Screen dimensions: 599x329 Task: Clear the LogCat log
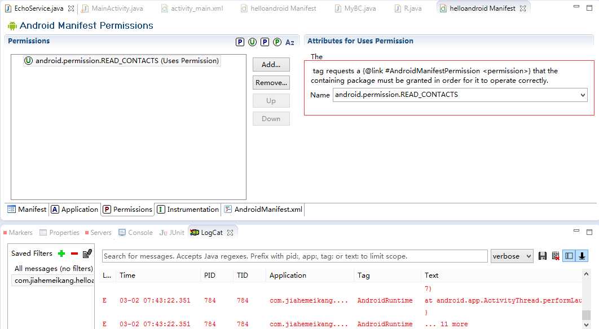click(x=556, y=256)
